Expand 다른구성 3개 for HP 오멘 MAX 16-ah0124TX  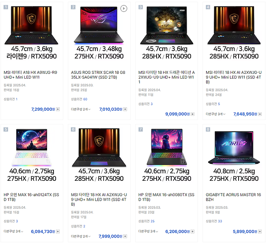coord(13,231)
